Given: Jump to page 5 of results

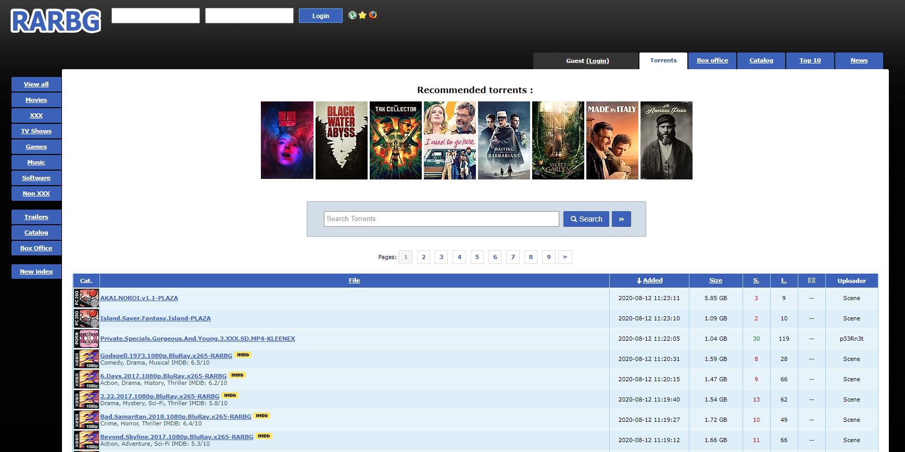Looking at the screenshot, I should pyautogui.click(x=477, y=257).
